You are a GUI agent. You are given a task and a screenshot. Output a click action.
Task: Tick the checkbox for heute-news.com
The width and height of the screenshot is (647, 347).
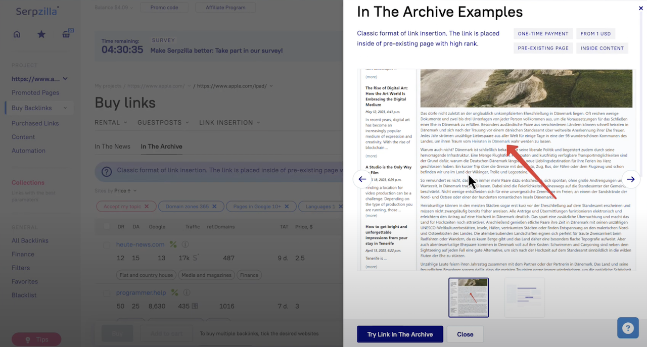(106, 245)
